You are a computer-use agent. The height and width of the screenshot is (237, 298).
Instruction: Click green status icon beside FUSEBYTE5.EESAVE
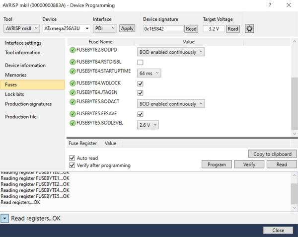[73, 114]
